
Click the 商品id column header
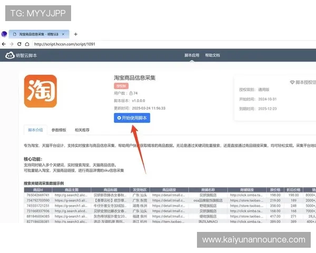(x=38, y=190)
